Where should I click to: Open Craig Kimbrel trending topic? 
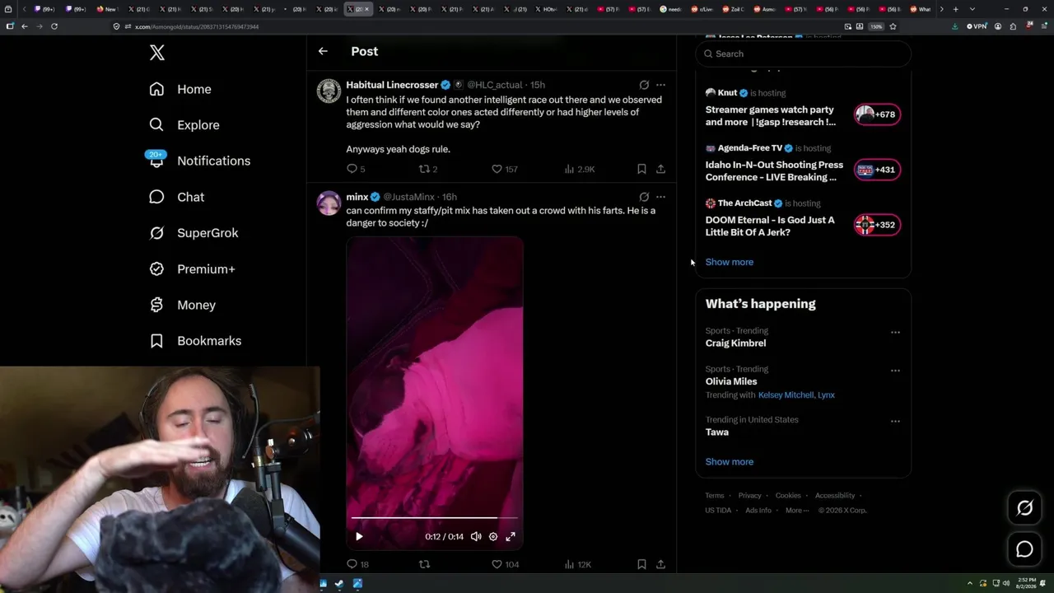click(x=735, y=343)
